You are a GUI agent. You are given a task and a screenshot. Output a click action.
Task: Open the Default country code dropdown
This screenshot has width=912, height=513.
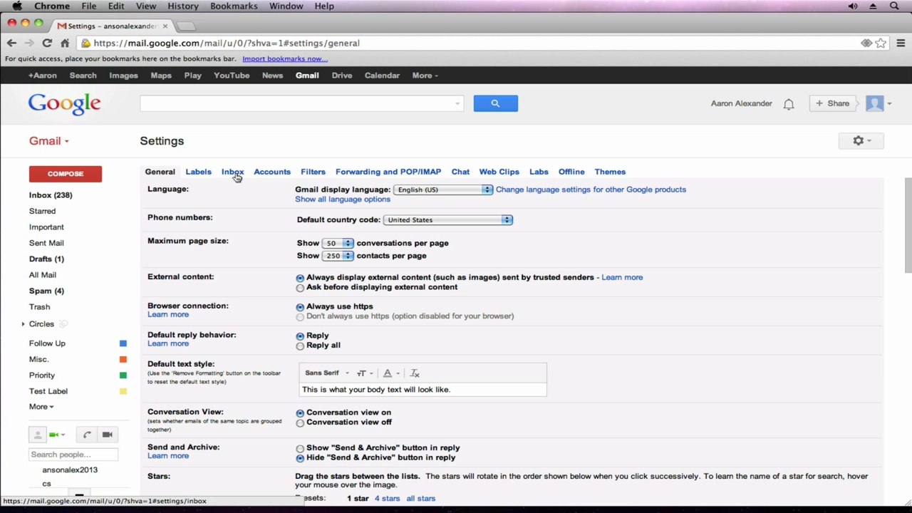tap(447, 220)
